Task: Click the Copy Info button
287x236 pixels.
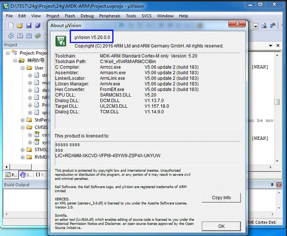Action: pos(221,198)
